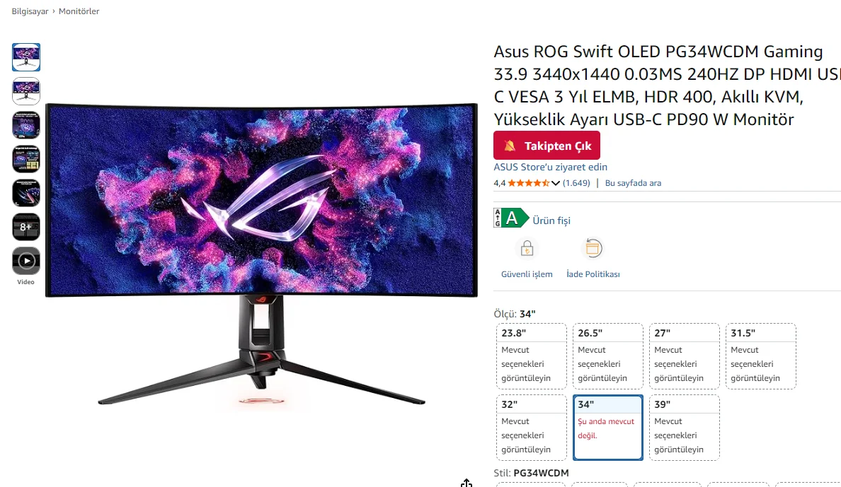Expand the star rating dropdown chevron
This screenshot has height=487, width=841.
coord(556,183)
